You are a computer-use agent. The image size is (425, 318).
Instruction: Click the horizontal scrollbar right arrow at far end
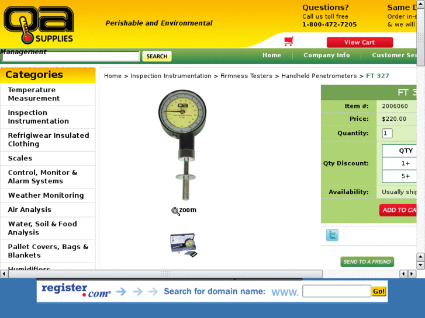(412, 274)
